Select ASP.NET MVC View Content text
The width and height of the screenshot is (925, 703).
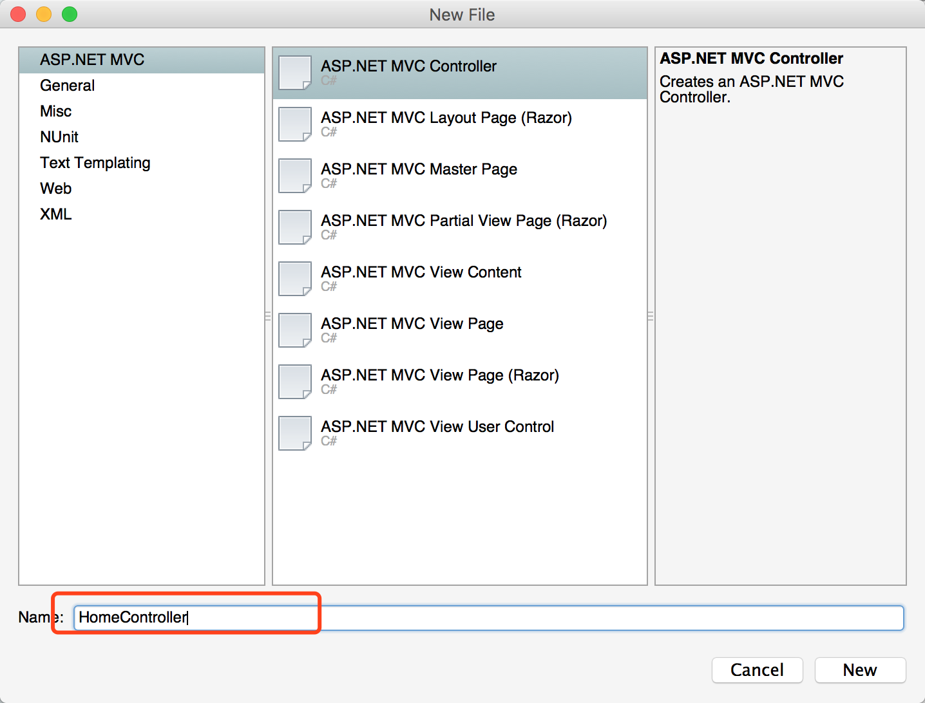click(x=421, y=272)
